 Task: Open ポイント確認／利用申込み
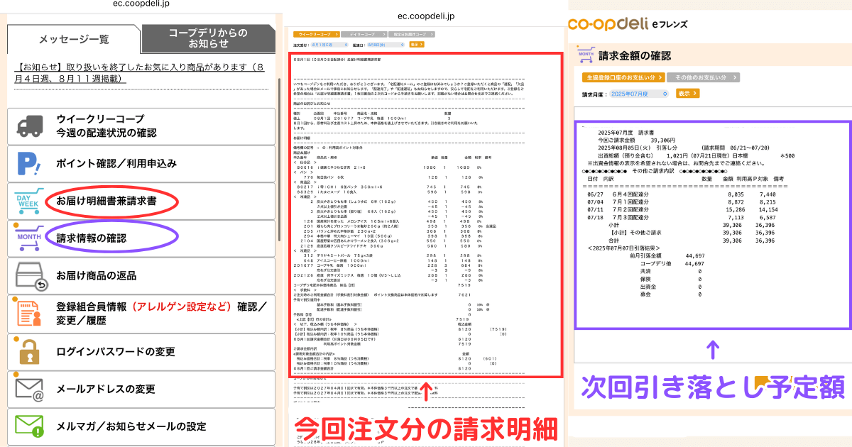[141, 163]
